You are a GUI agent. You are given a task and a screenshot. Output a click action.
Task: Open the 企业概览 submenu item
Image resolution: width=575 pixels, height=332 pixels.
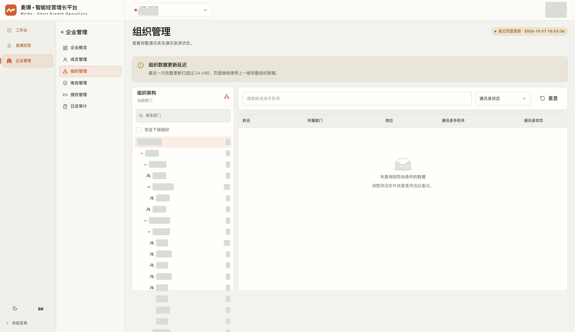tap(90, 48)
